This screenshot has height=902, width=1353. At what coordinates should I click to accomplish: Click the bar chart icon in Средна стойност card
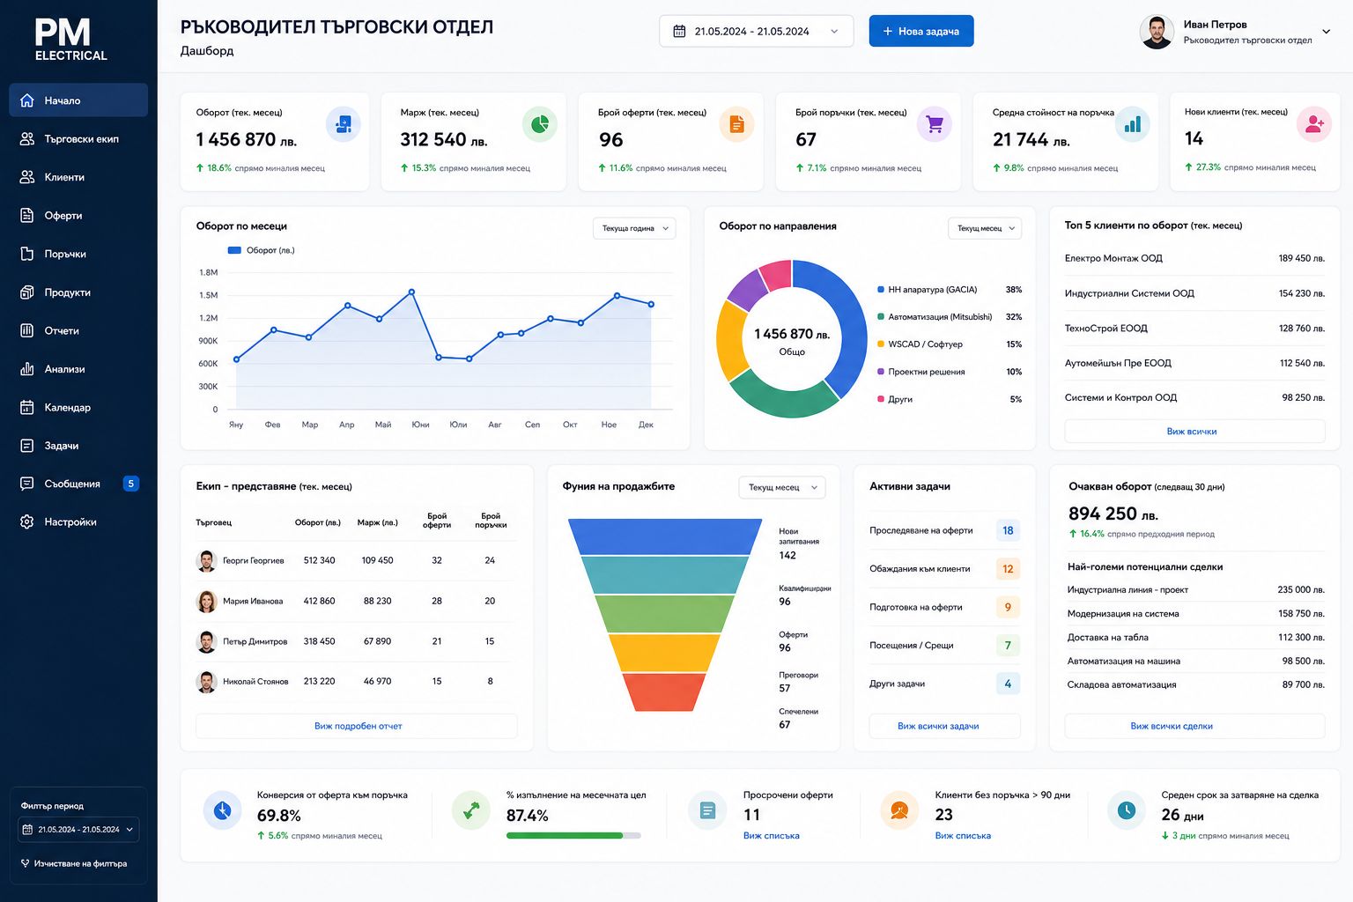[x=1132, y=124]
